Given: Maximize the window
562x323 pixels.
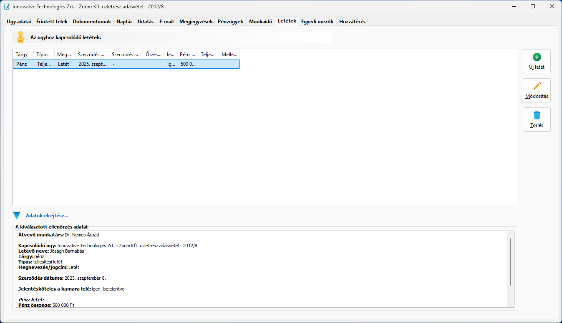Looking at the screenshot, I should [x=533, y=7].
